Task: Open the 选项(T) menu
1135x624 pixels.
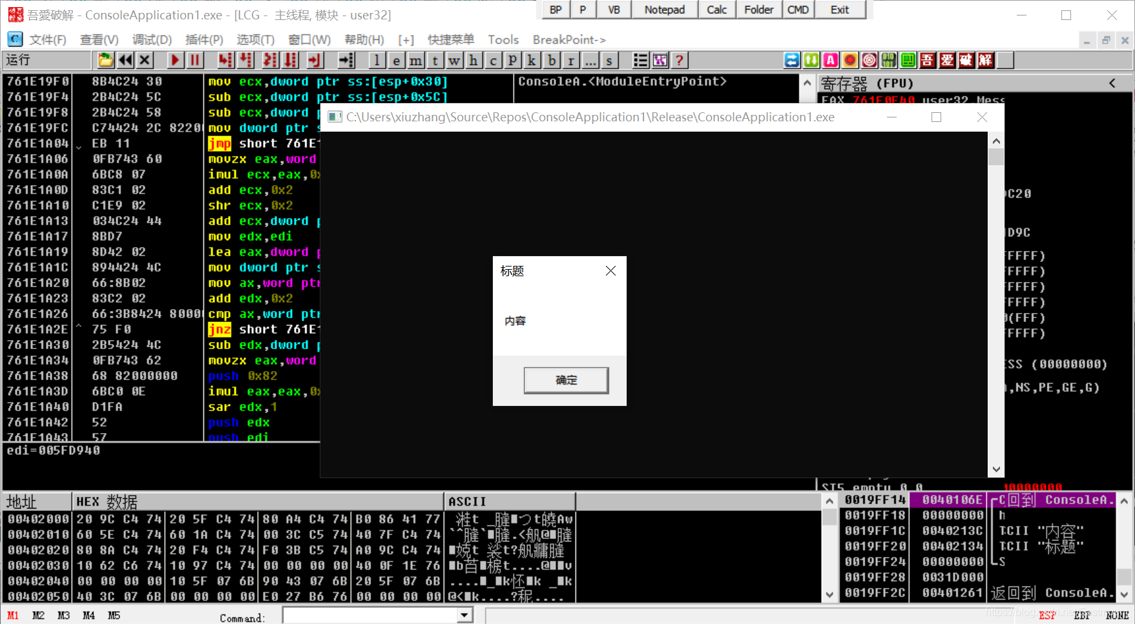Action: pyautogui.click(x=255, y=40)
